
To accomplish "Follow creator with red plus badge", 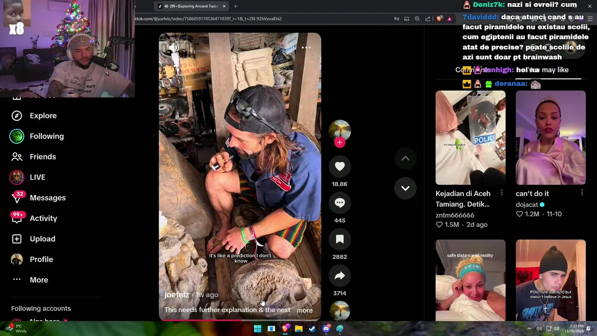I will 340,142.
